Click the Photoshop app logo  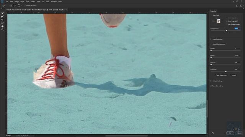click(2, 2)
